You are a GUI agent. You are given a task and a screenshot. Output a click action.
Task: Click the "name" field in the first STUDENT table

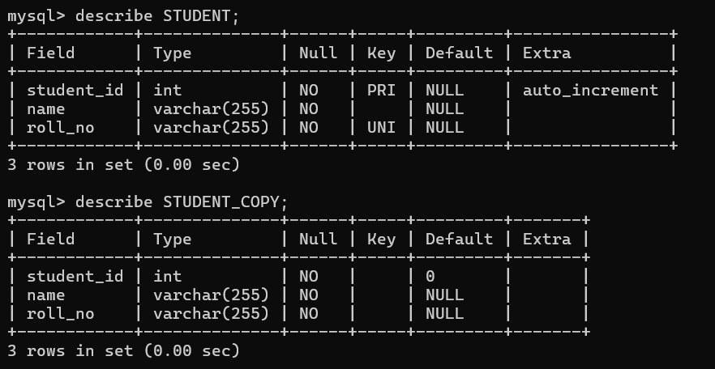45,108
